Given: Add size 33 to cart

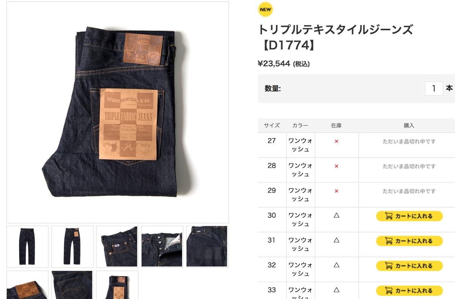Looking at the screenshot, I should point(409,291).
